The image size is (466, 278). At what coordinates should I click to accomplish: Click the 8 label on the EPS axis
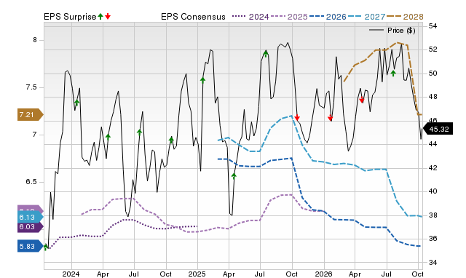pyautogui.click(x=35, y=40)
